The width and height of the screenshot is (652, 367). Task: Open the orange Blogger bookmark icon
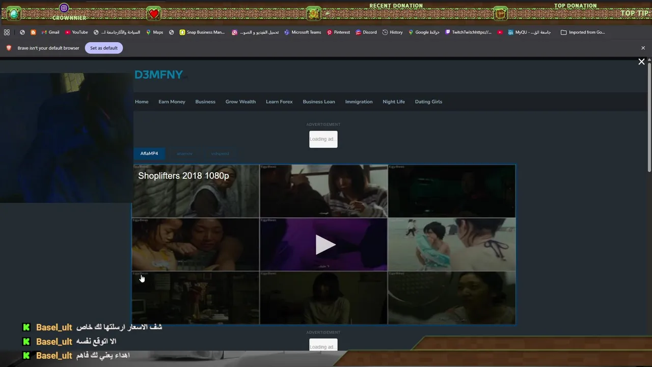point(33,32)
